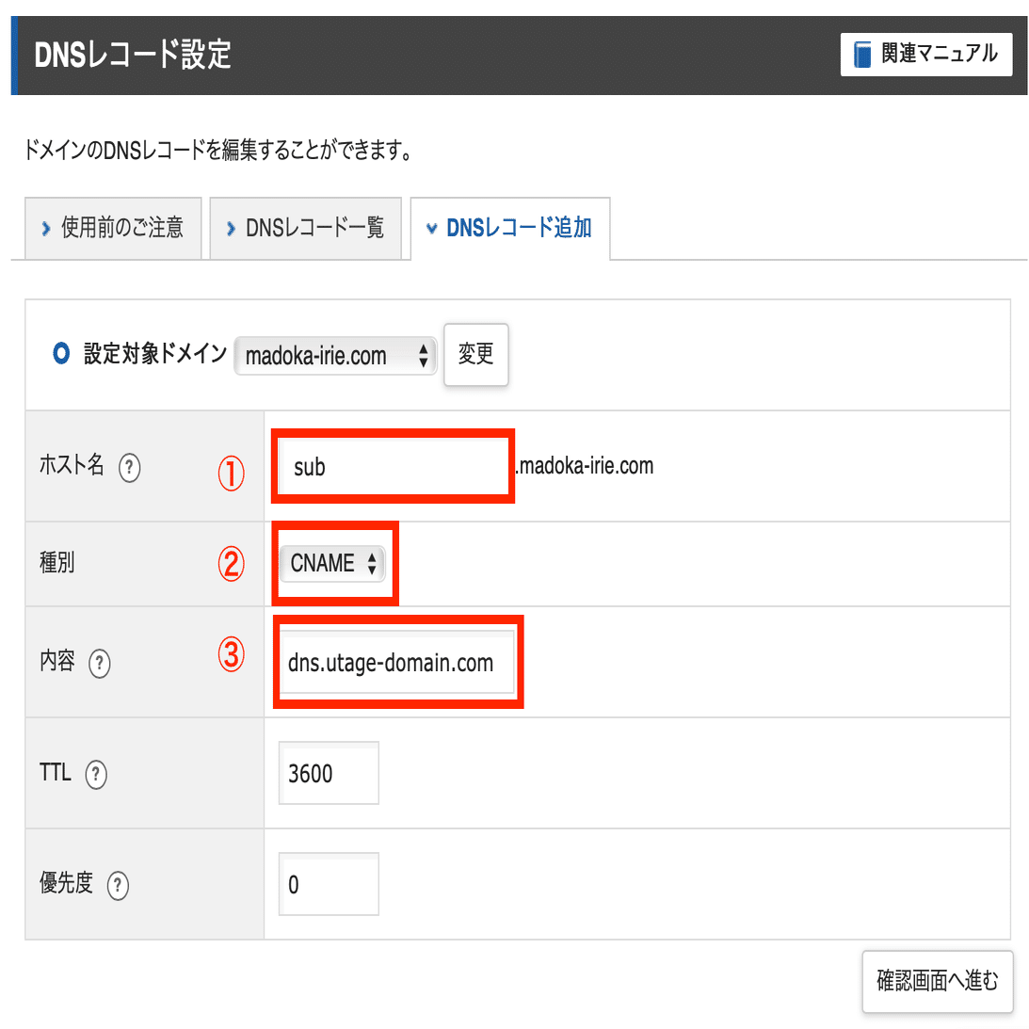Open the 関連マニュアル link
The image size is (1029, 1029).
[926, 55]
